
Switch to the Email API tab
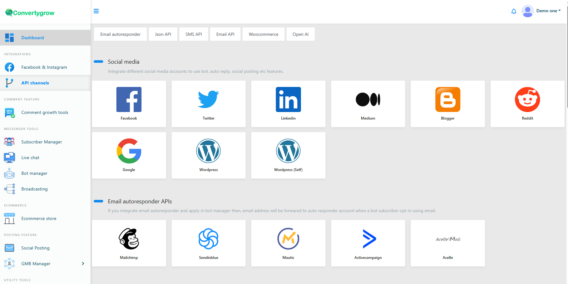point(225,34)
